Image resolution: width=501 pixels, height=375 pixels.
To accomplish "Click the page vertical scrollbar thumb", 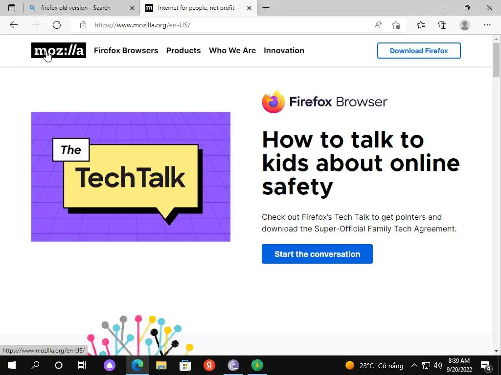I will point(496,60).
